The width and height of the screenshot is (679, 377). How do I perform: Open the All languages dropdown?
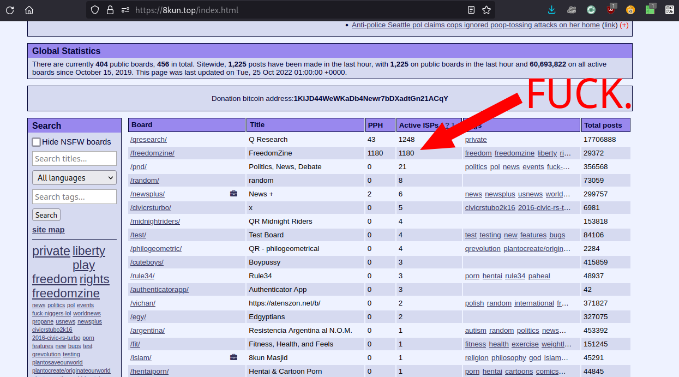(74, 178)
